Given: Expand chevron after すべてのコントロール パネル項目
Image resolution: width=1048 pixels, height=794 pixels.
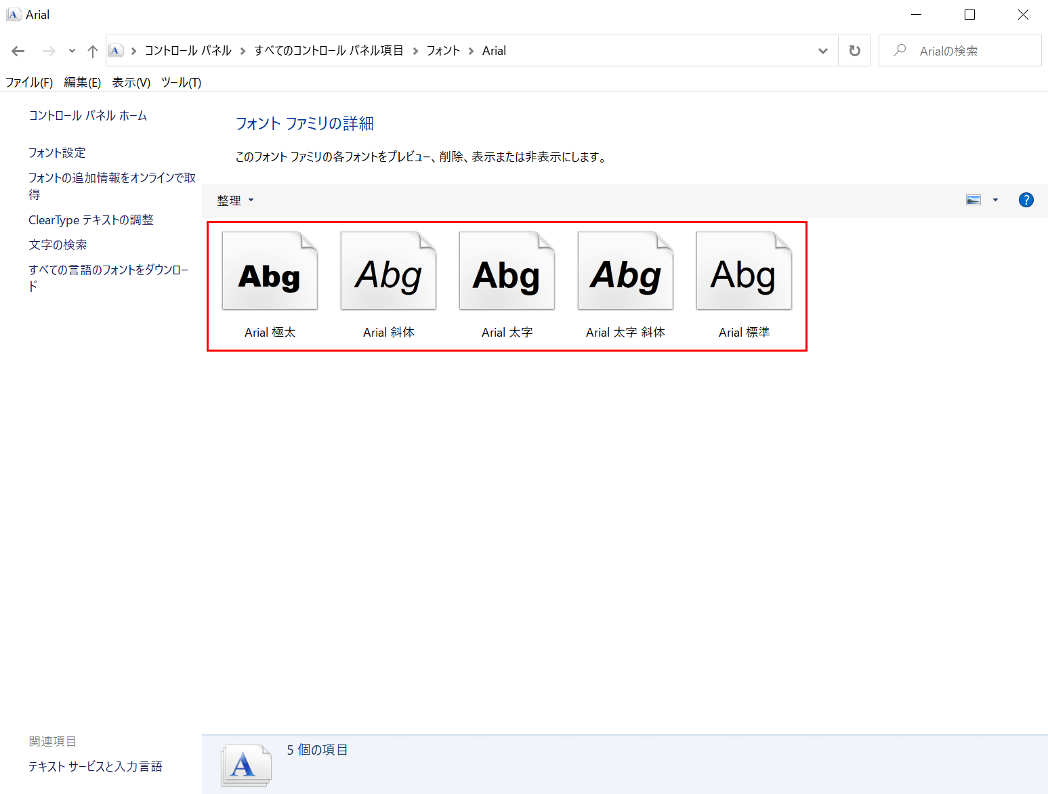Looking at the screenshot, I should [415, 51].
